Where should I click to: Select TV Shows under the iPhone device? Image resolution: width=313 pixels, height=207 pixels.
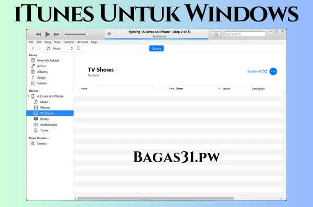pos(50,113)
